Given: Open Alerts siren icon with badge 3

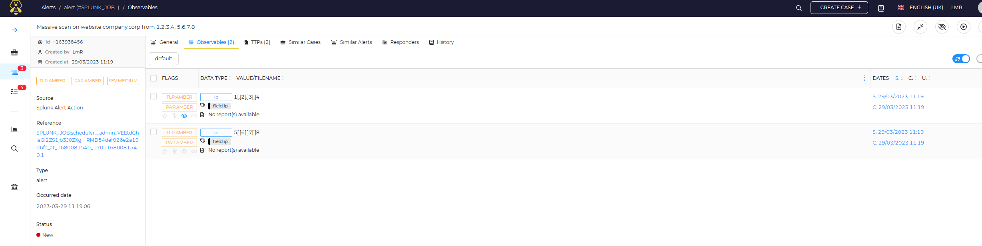Looking at the screenshot, I should pyautogui.click(x=15, y=72).
